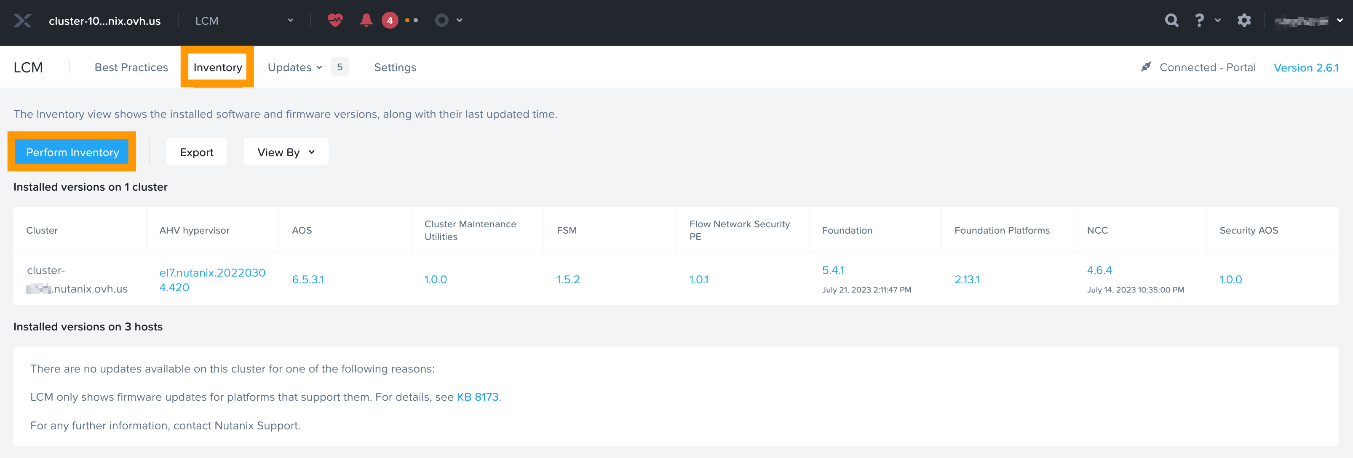Open Foundation Platforms version 2.13.1 link

point(967,280)
